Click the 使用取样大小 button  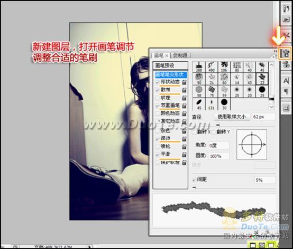pyautogui.click(x=232, y=117)
